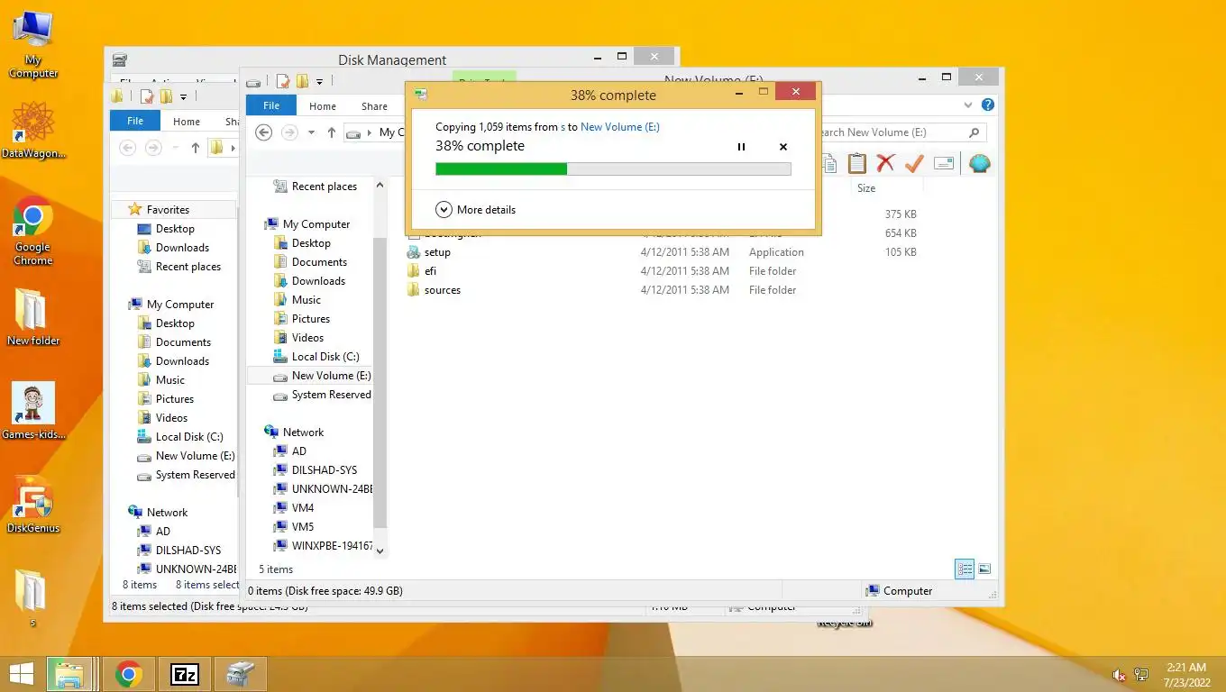The width and height of the screenshot is (1226, 692).
Task: Click Properties quick-access icon in the New Volume title bar
Action: click(283, 81)
